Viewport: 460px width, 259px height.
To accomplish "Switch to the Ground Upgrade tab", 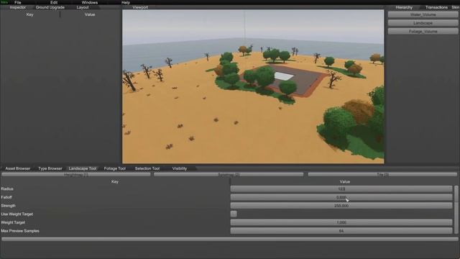I will pos(50,7).
